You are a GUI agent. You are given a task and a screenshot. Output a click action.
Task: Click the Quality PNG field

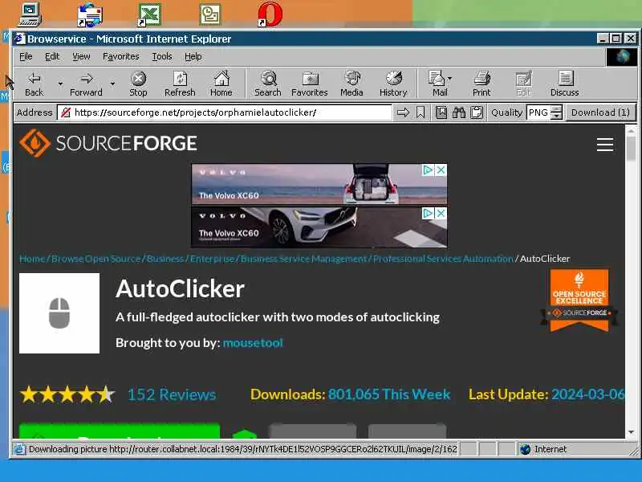(x=538, y=112)
